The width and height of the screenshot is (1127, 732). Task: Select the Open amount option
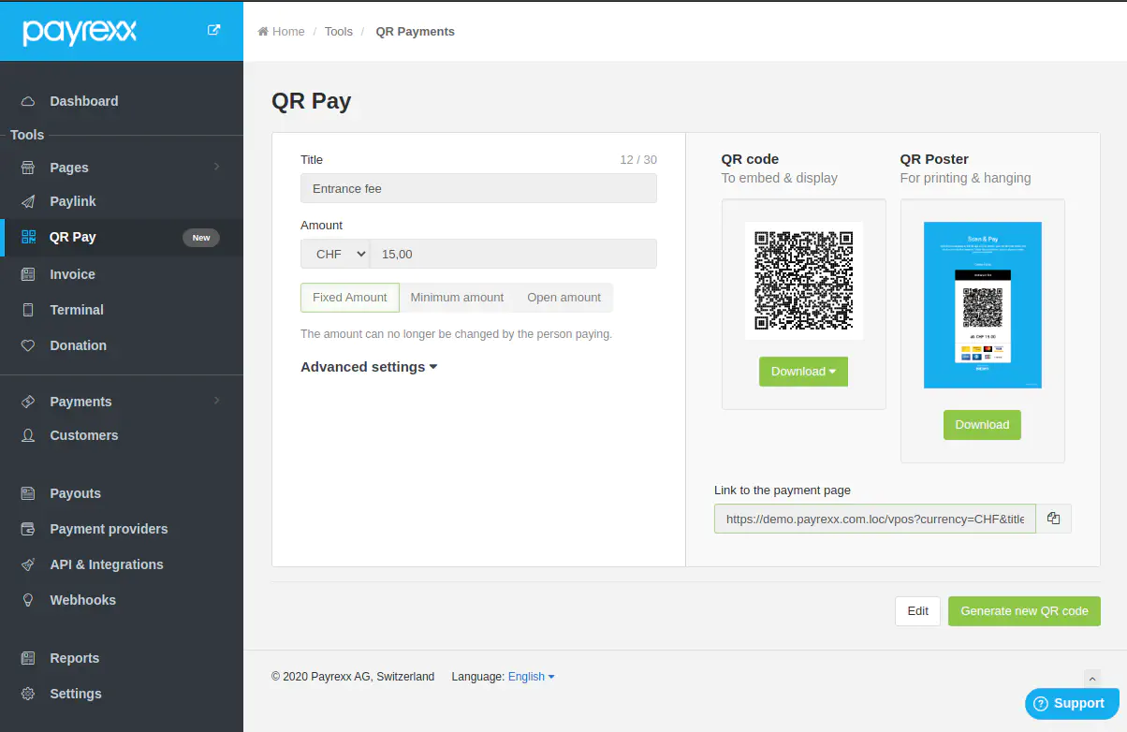coord(563,298)
